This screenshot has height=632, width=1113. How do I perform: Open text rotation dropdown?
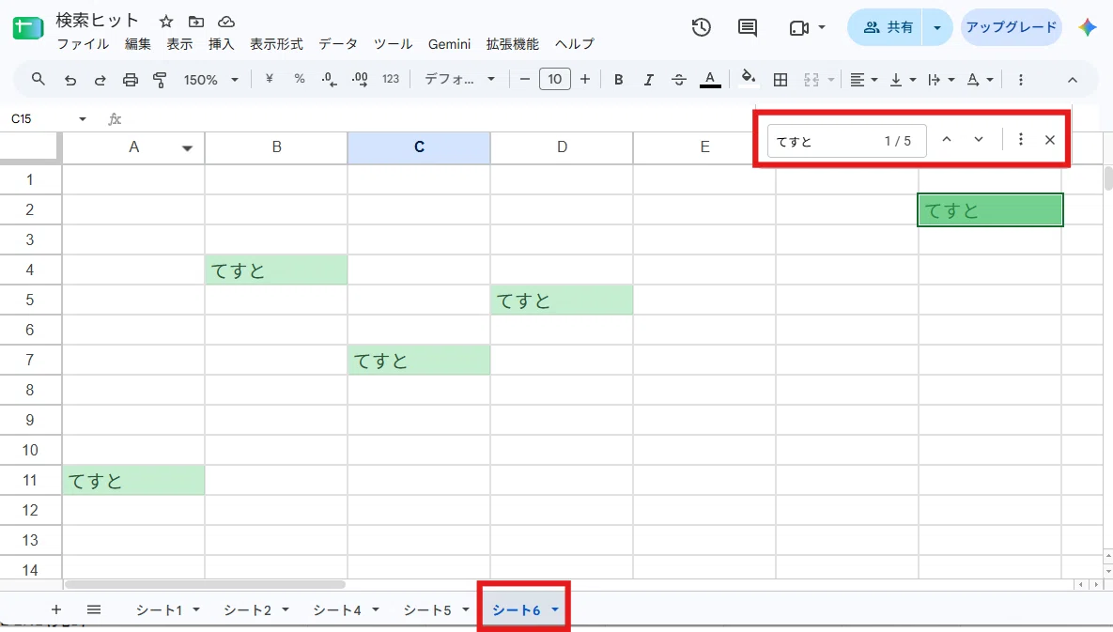[x=980, y=80]
